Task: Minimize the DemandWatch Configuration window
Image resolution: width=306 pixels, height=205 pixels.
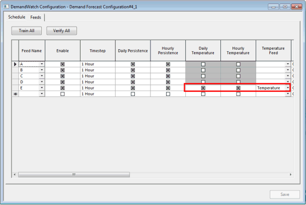Action: click(273, 7)
